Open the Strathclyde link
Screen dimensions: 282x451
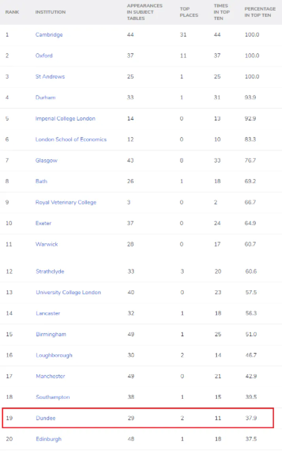coord(50,271)
